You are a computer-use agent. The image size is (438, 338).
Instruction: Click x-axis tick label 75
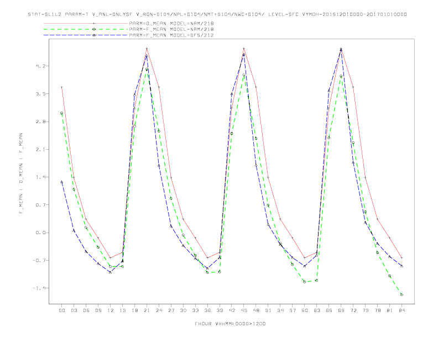(366, 310)
